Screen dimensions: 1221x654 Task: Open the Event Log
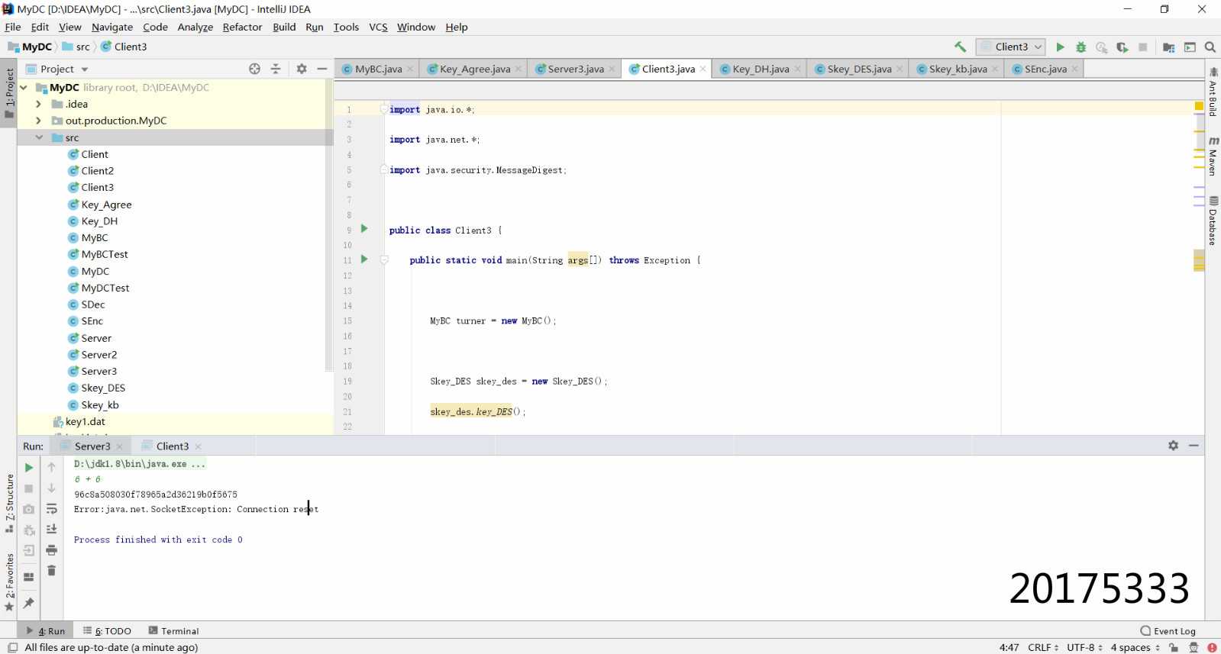(1168, 631)
